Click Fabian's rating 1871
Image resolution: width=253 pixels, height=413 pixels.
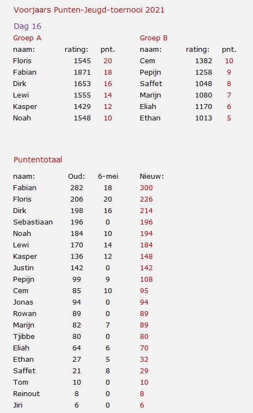(82, 72)
